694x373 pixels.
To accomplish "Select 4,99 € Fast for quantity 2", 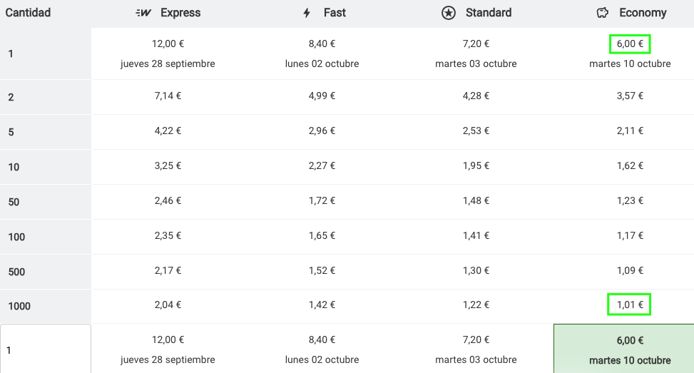I will 322,96.
